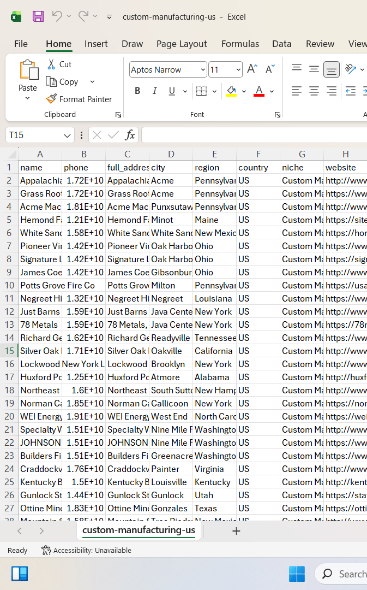The image size is (367, 590).
Task: Apply cell borders
Action: click(x=201, y=91)
